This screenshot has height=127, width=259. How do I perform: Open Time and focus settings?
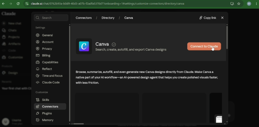[x=50, y=76]
